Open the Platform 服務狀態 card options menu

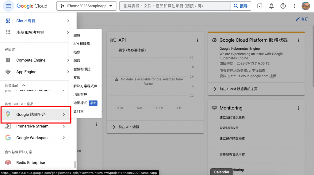(298, 40)
